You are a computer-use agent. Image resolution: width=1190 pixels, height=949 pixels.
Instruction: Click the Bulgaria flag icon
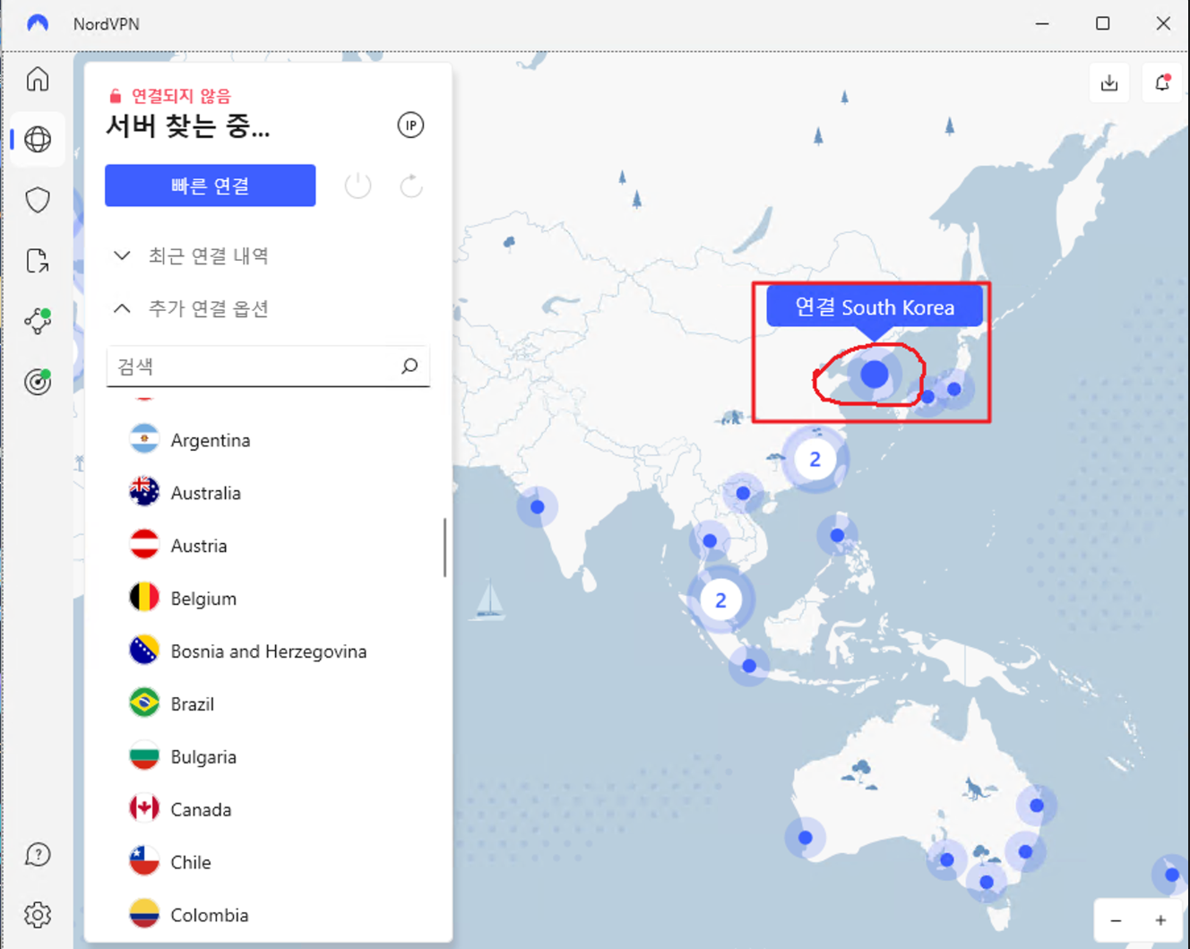pyautogui.click(x=144, y=756)
